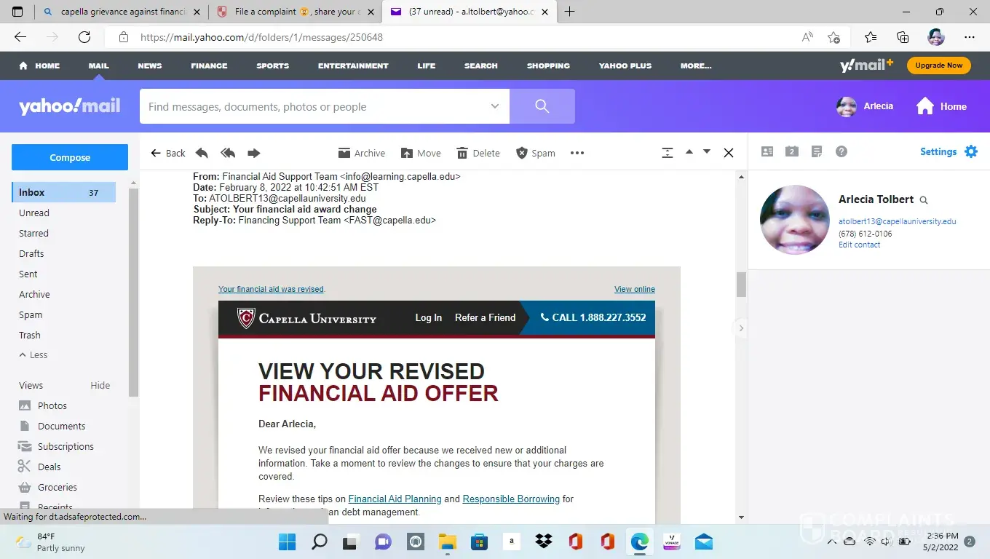Image resolution: width=990 pixels, height=559 pixels.
Task: Go to the previous message with the up arrow
Action: coord(689,152)
